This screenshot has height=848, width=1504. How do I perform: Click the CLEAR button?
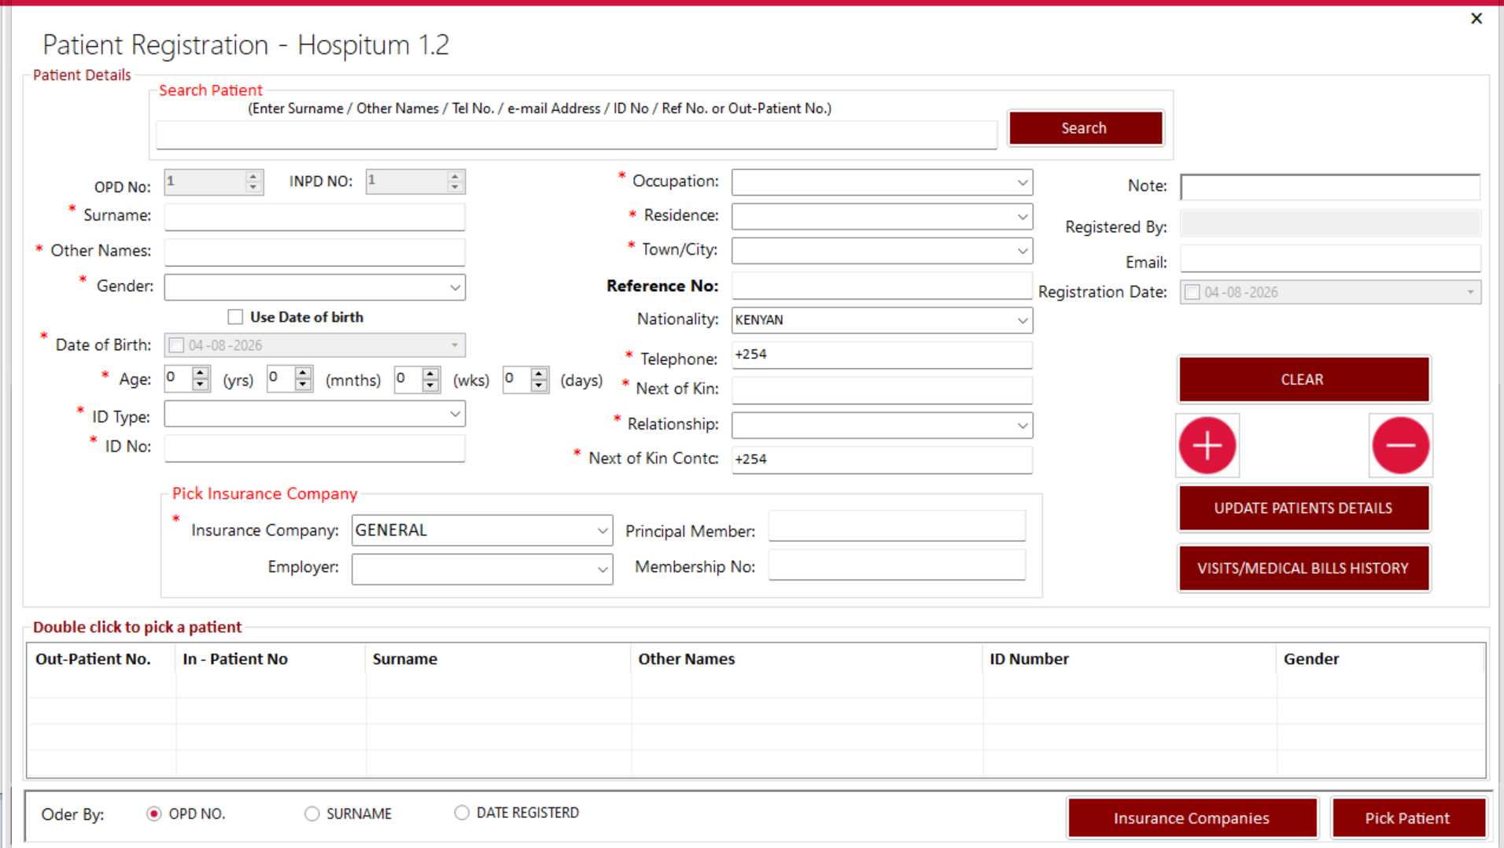1303,380
